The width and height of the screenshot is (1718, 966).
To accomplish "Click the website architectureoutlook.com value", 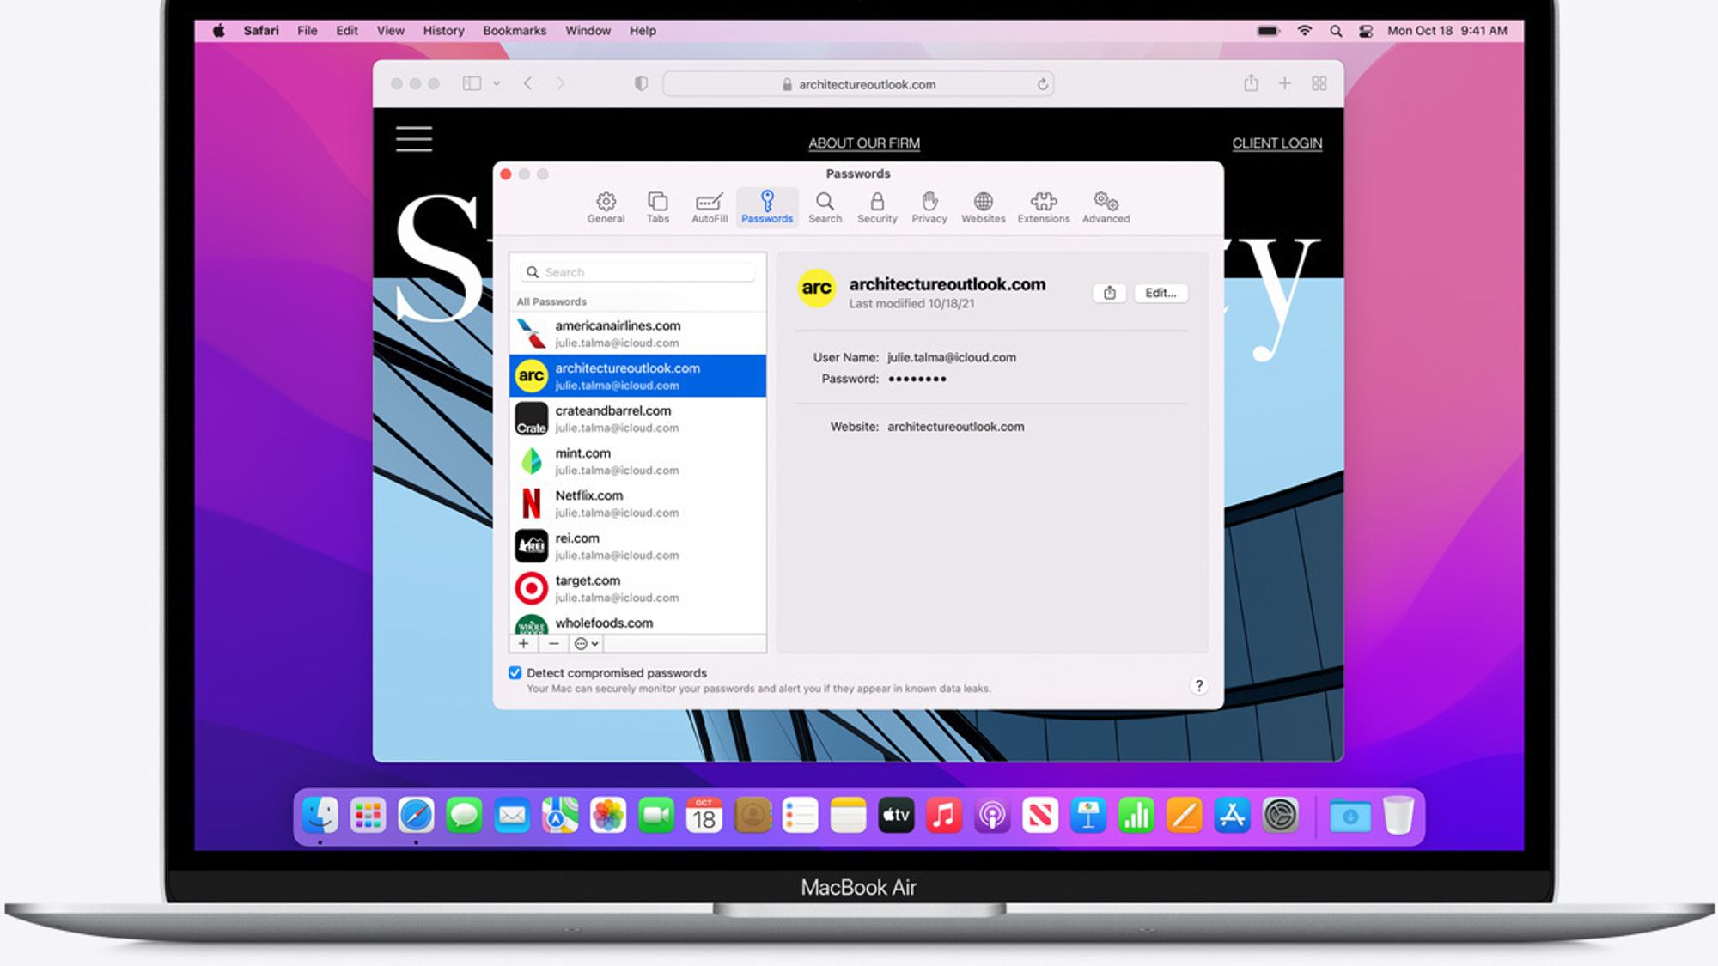I will (955, 427).
